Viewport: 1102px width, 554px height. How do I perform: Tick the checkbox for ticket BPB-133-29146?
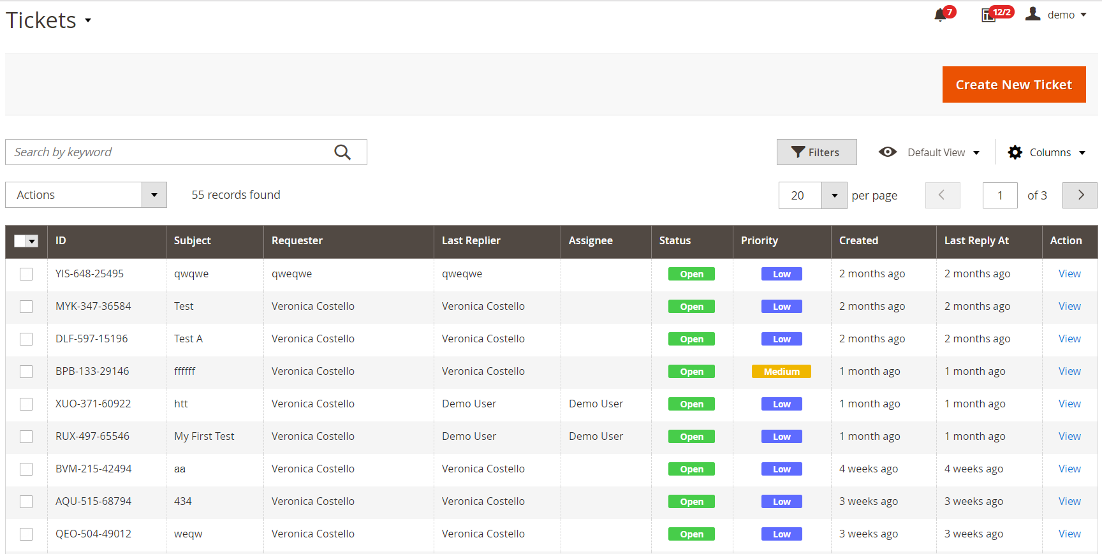click(x=26, y=372)
